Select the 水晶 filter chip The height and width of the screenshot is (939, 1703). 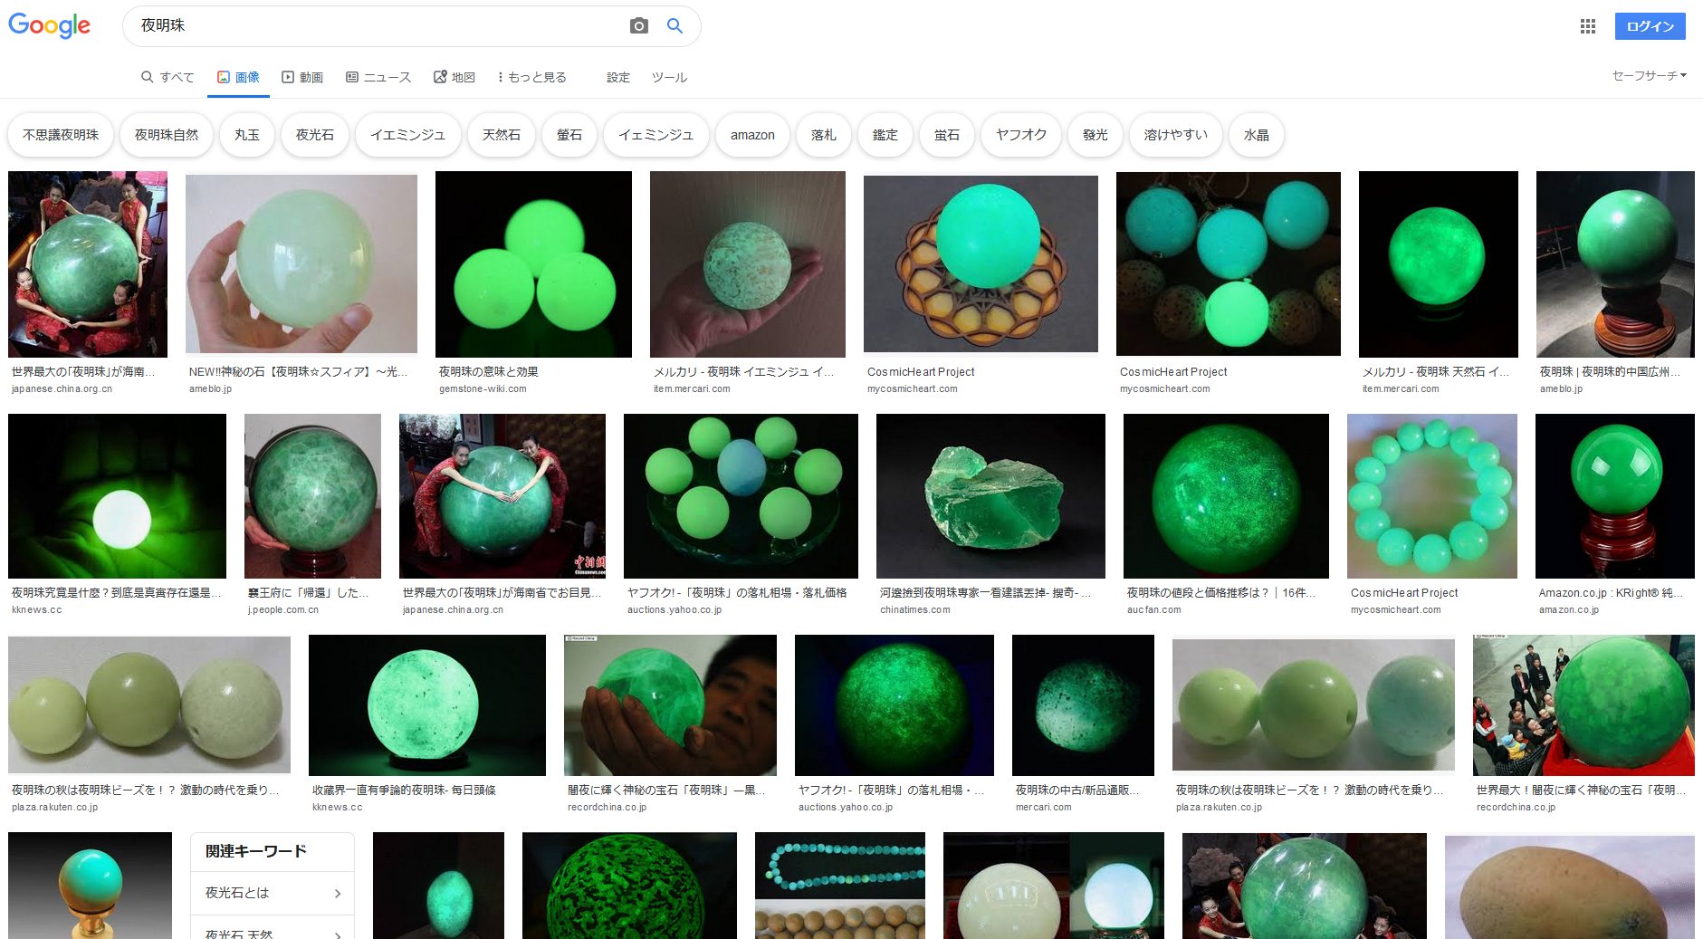tap(1257, 135)
